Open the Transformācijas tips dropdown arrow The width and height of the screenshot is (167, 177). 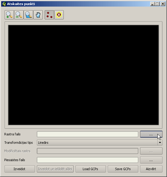coord(160,143)
